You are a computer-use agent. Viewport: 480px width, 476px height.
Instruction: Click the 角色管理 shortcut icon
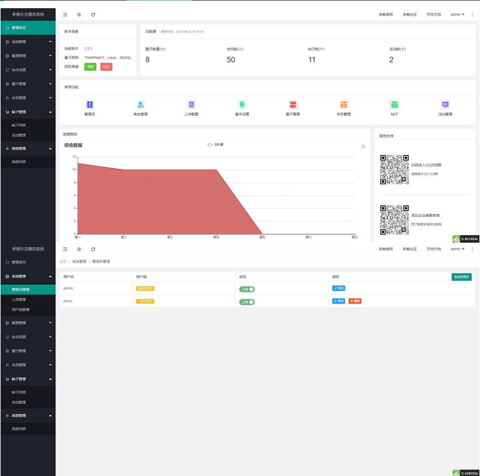point(141,105)
